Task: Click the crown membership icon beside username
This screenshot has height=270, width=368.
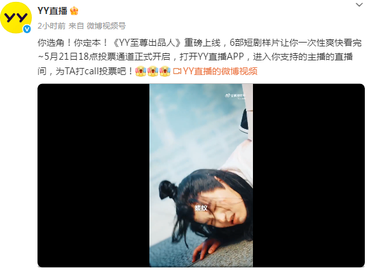Action: click(x=74, y=11)
